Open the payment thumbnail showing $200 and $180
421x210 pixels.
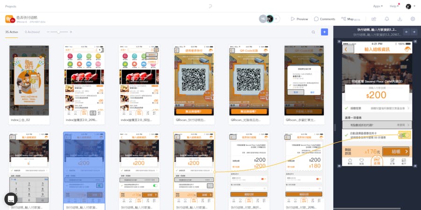pyautogui.click(x=304, y=168)
